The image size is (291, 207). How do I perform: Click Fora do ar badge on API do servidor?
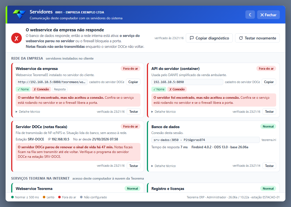(x=266, y=69)
